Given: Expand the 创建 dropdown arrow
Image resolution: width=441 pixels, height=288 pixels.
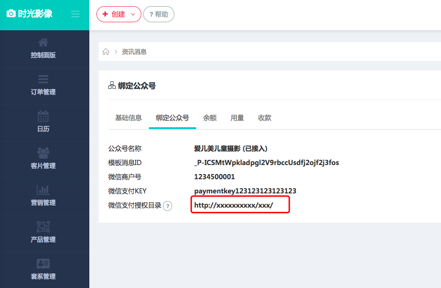Looking at the screenshot, I should [x=133, y=14].
